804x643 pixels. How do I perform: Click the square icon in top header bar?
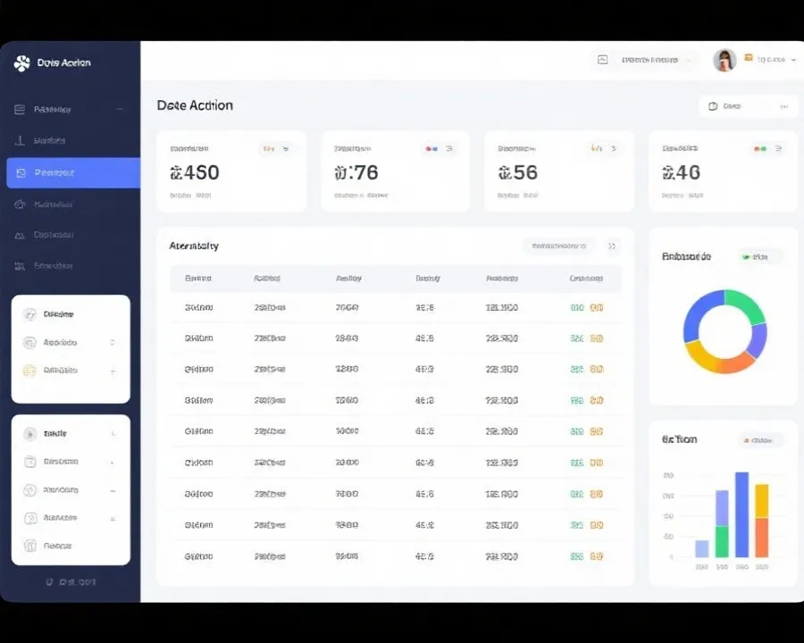tap(602, 60)
